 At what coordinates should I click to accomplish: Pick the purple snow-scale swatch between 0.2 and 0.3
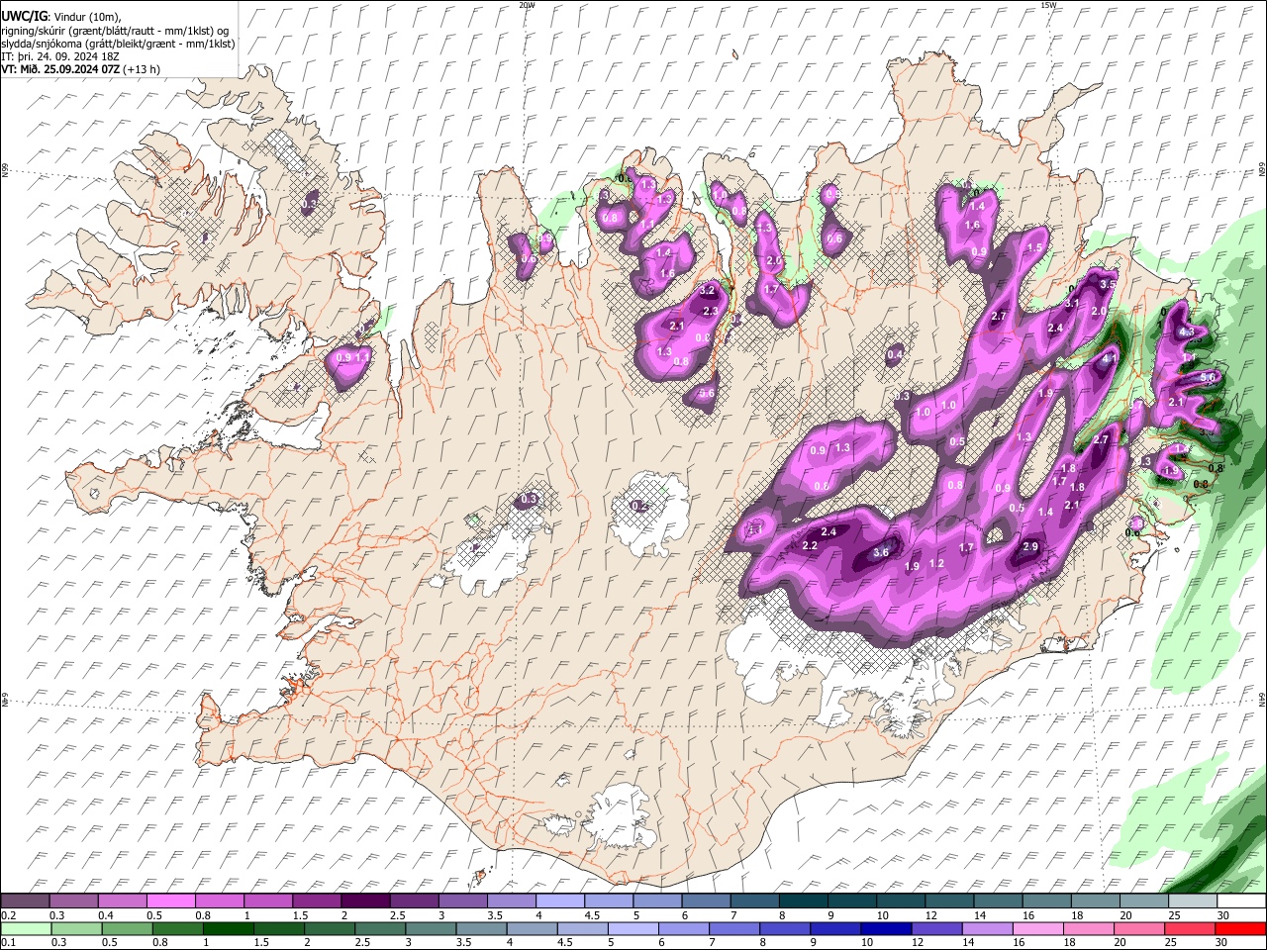25,902
